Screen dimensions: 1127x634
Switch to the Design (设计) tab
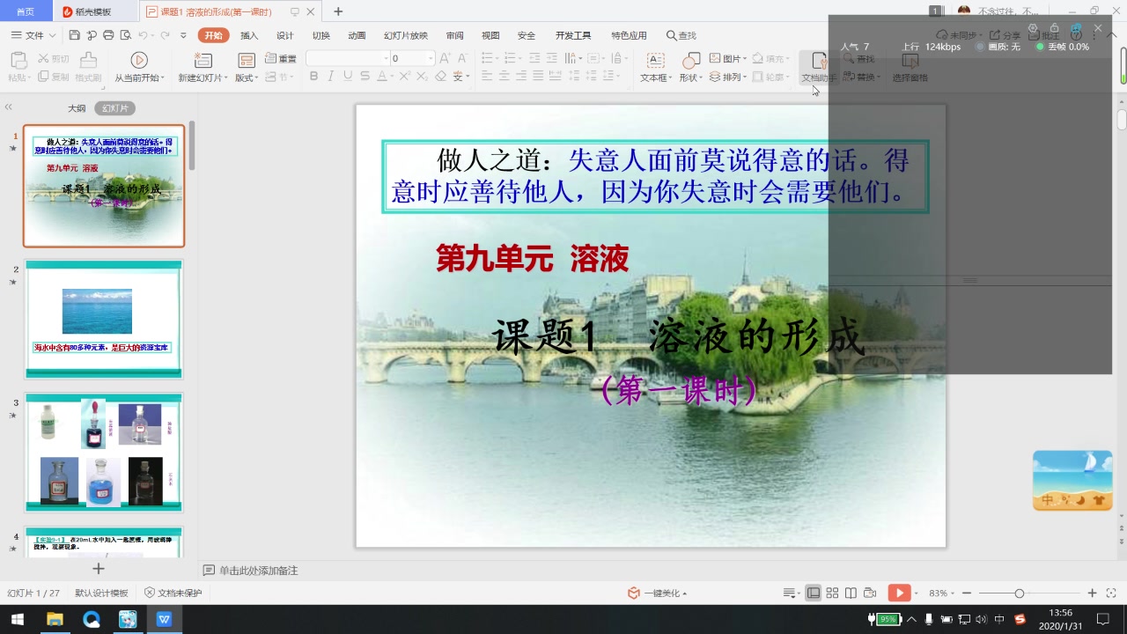(x=285, y=35)
